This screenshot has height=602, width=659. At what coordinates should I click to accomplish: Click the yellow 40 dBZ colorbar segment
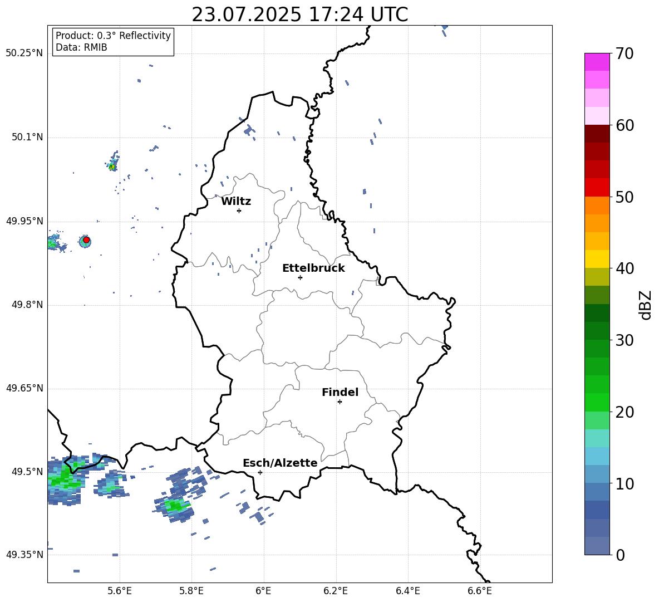[x=597, y=259]
